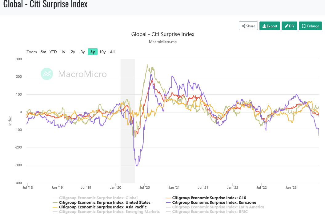Enlarge the chart to fullscreen
The width and height of the screenshot is (325, 221).
310,26
